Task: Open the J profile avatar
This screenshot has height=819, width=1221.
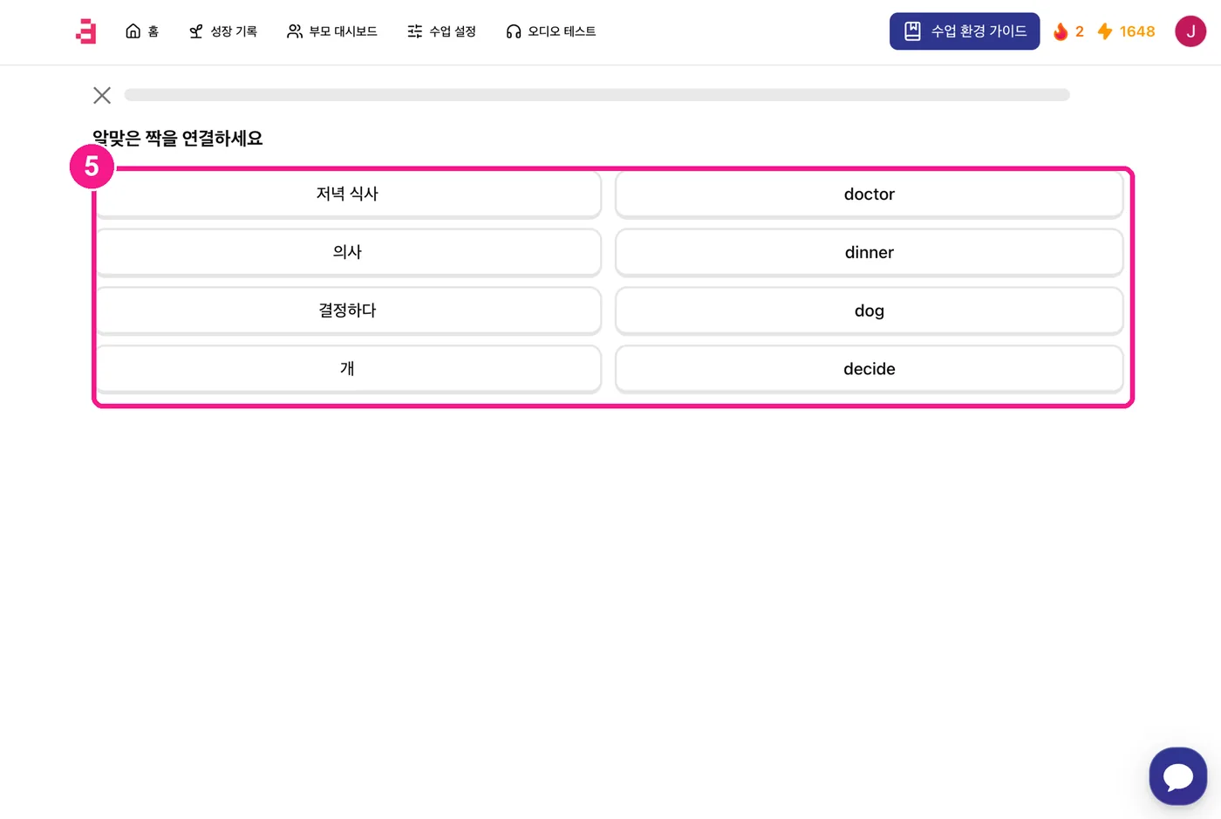Action: (1190, 31)
